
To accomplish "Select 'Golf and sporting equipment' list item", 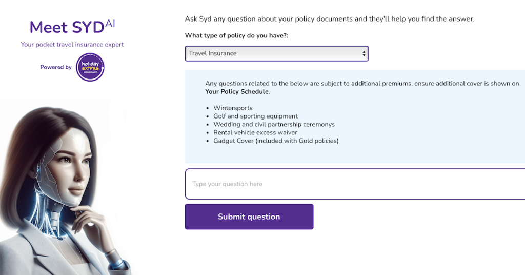I will click(x=255, y=116).
